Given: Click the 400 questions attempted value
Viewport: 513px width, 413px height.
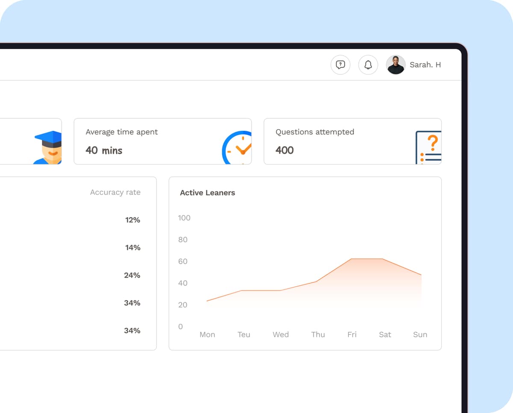Looking at the screenshot, I should [x=284, y=150].
